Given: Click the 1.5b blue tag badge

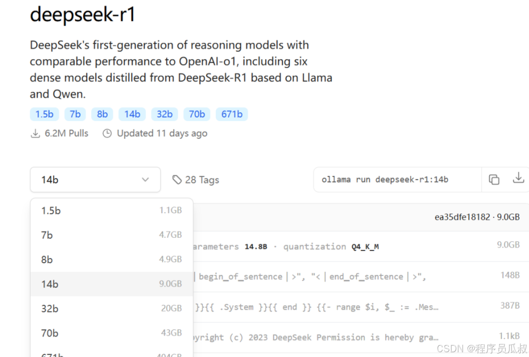Looking at the screenshot, I should (x=44, y=114).
